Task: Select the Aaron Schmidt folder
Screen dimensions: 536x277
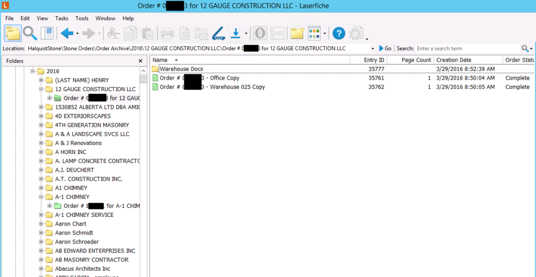Action: [x=73, y=232]
